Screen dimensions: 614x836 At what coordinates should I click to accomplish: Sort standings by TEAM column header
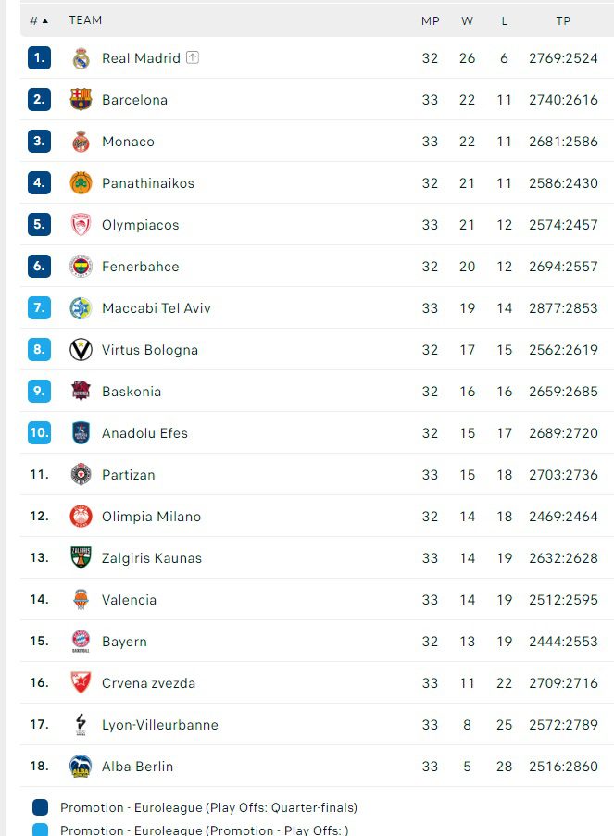coord(85,20)
